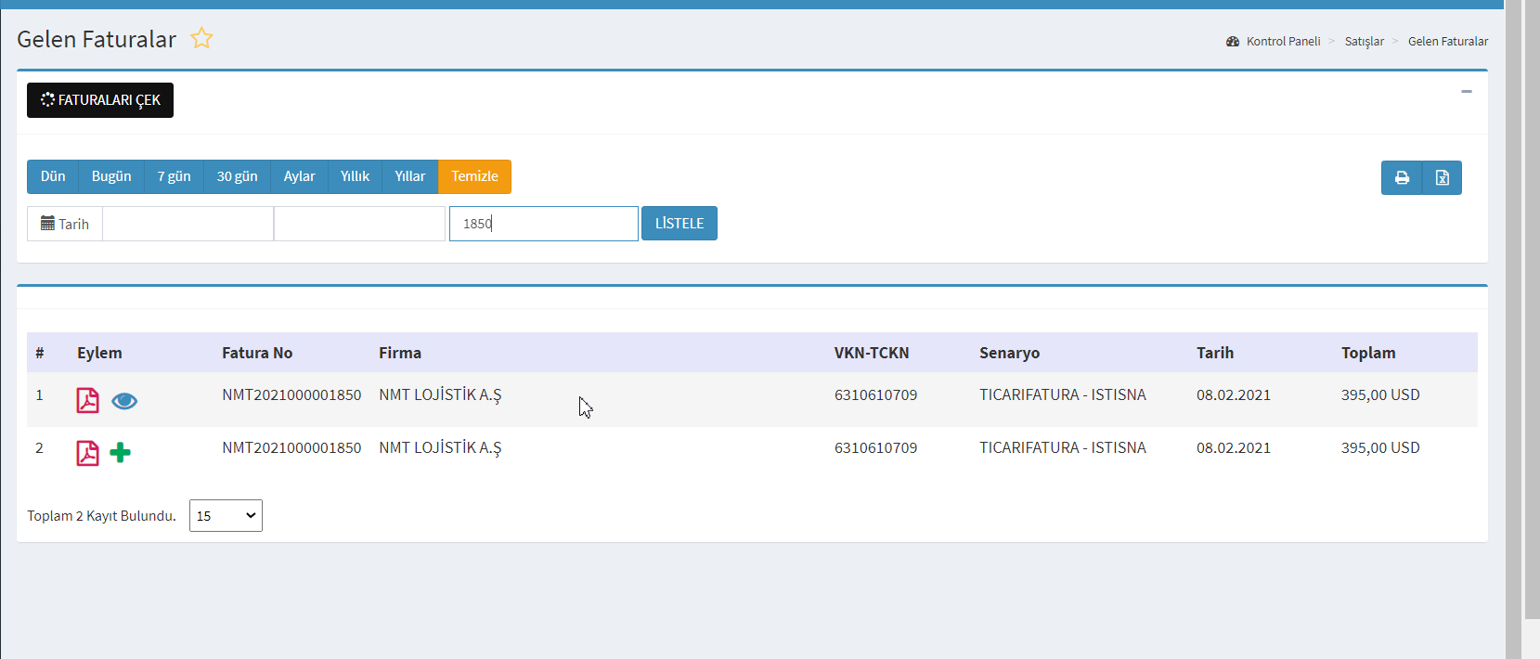Collapse panel using the minus icon
The height and width of the screenshot is (659, 1540).
pyautogui.click(x=1467, y=92)
